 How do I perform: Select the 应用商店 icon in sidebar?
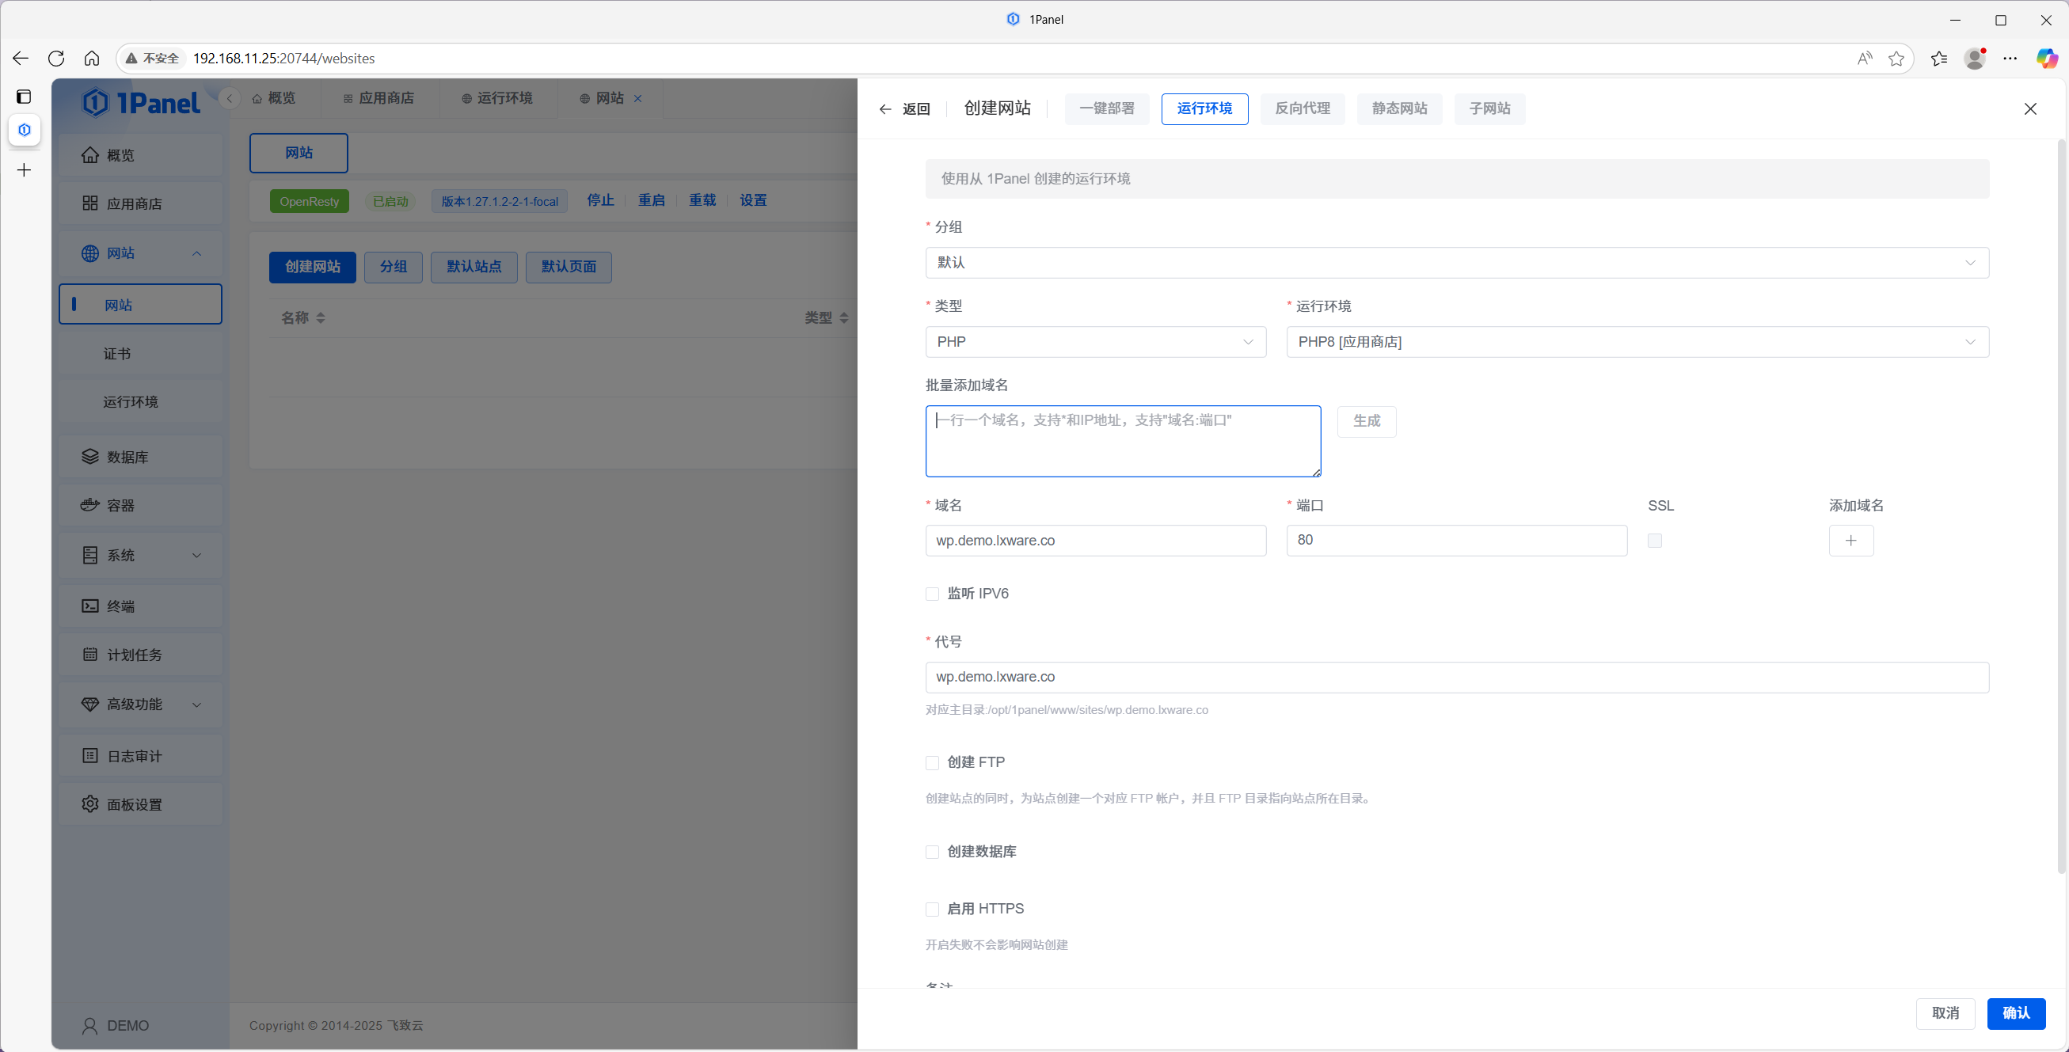click(x=90, y=203)
